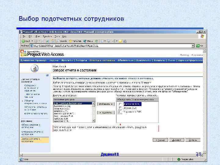Click step 4 Отправка запроса in sidebar
Viewport: 220px width, 165px height.
coord(36,113)
